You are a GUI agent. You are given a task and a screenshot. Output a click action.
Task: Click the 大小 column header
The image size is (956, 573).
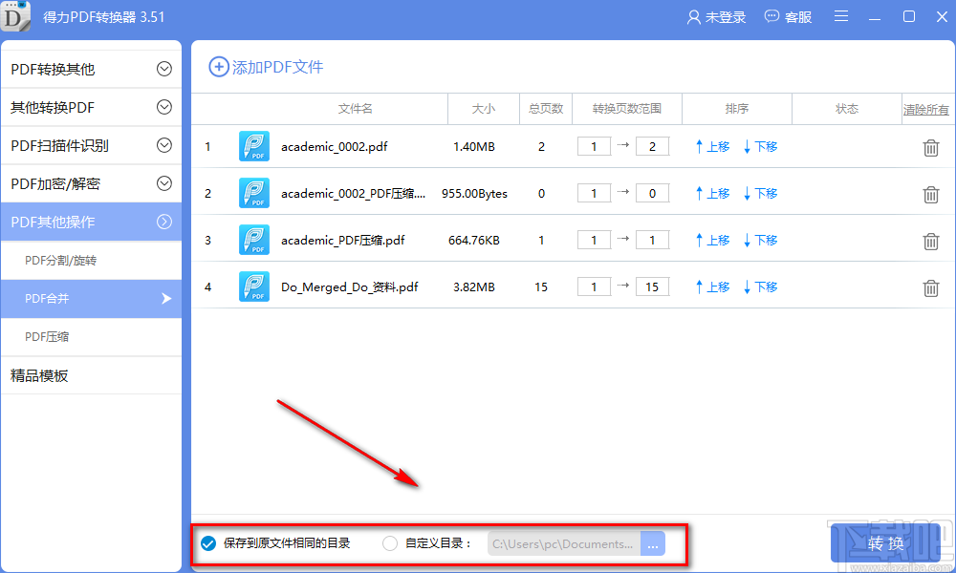point(484,108)
